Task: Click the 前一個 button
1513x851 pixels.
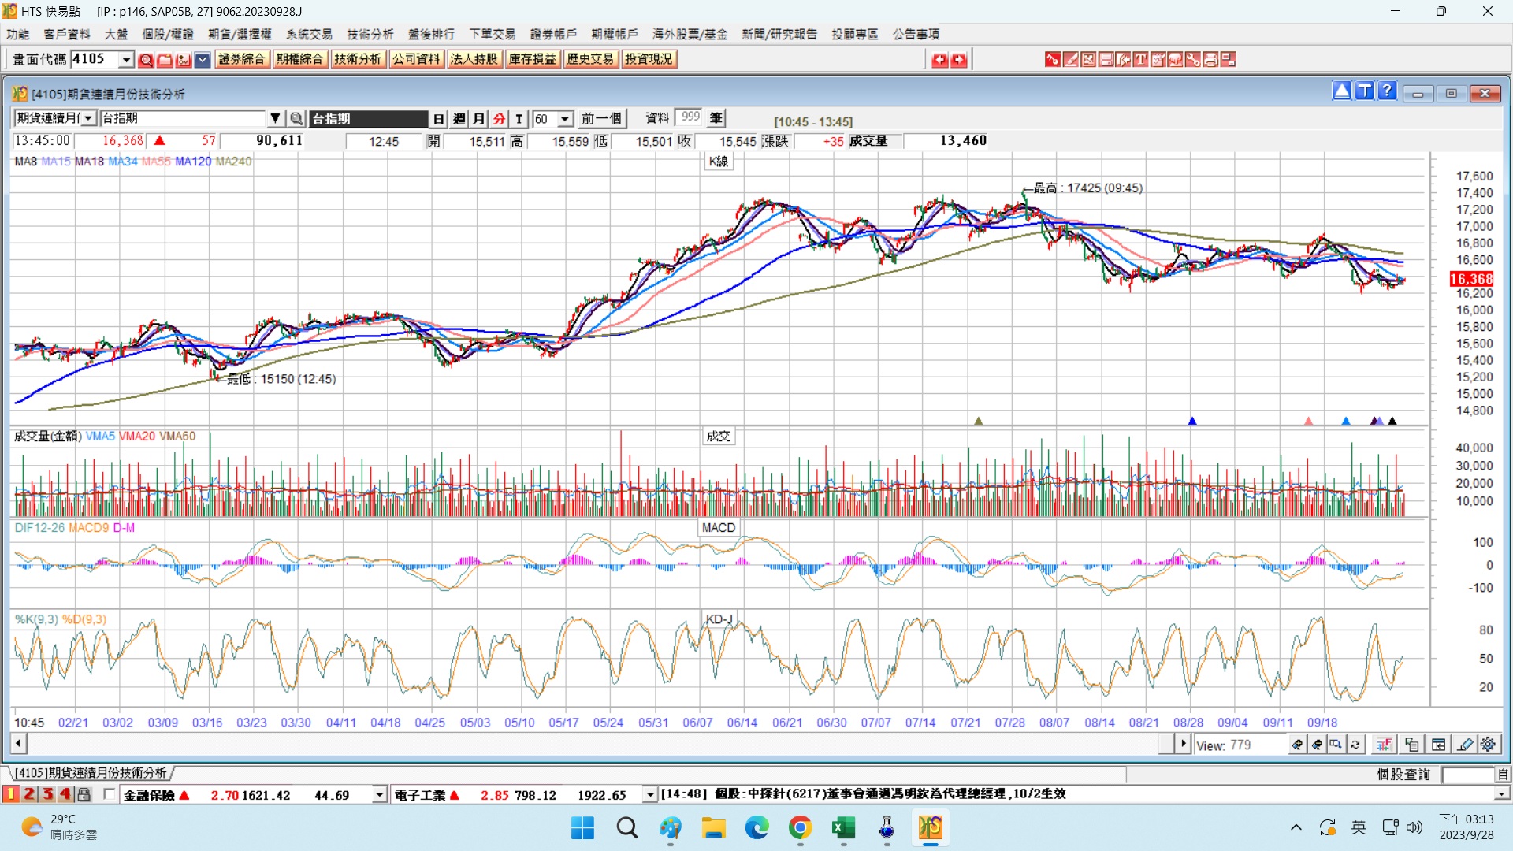Action: (601, 119)
